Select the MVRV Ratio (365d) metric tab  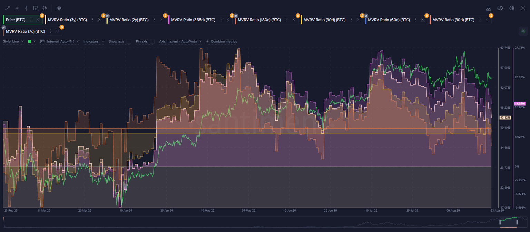[193, 20]
